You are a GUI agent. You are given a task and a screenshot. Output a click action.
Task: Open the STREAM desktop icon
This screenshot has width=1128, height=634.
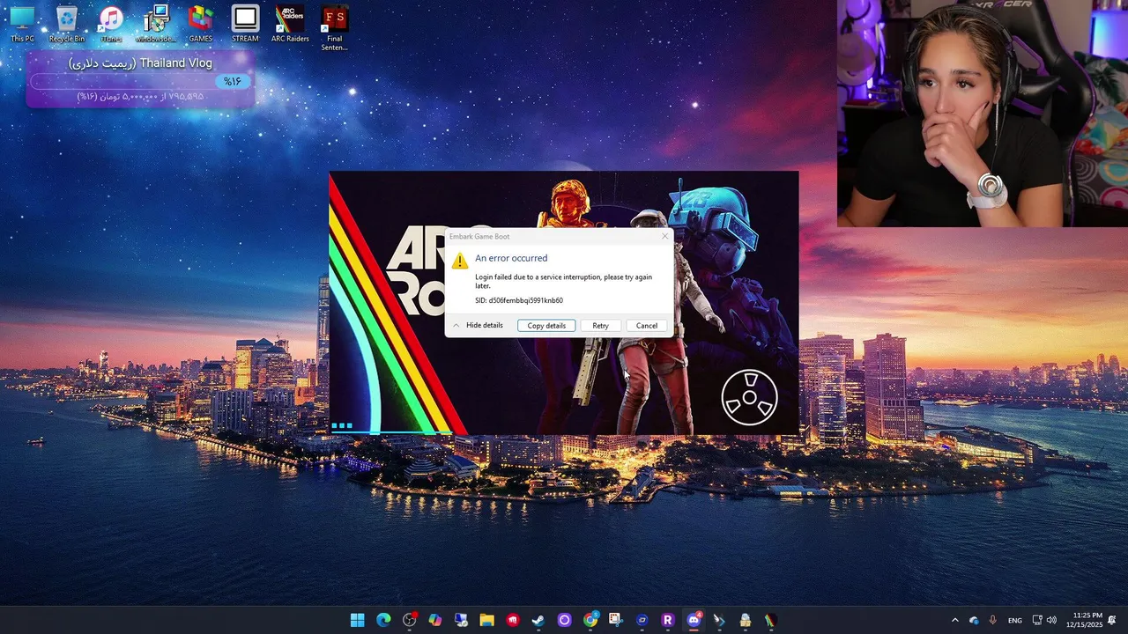coord(245,24)
